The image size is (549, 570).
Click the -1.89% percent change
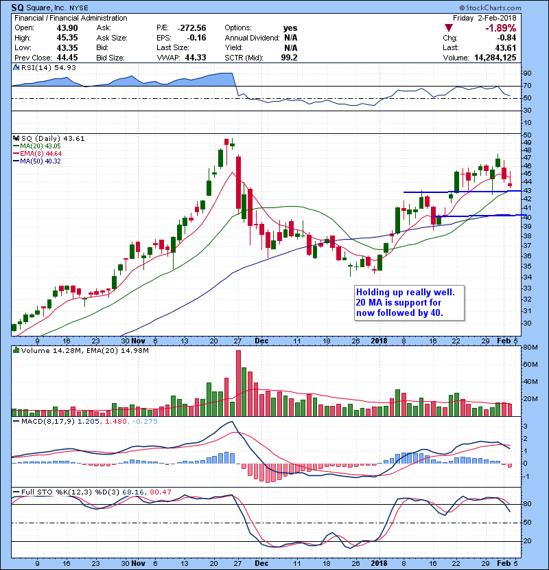[501, 28]
